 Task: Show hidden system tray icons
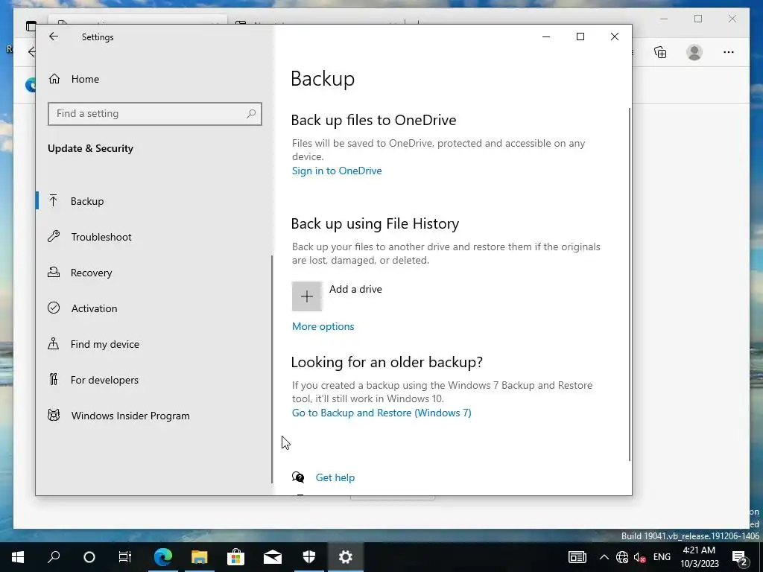[x=604, y=557]
